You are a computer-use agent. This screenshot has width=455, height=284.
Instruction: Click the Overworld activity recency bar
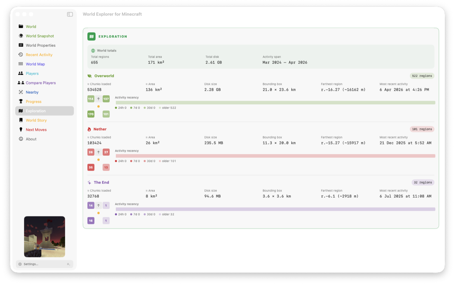[x=275, y=103]
